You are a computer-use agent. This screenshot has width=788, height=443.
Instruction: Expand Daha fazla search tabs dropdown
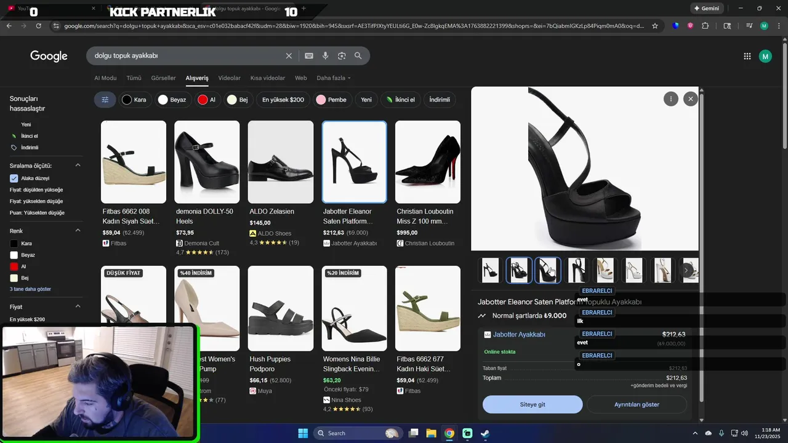click(x=334, y=78)
